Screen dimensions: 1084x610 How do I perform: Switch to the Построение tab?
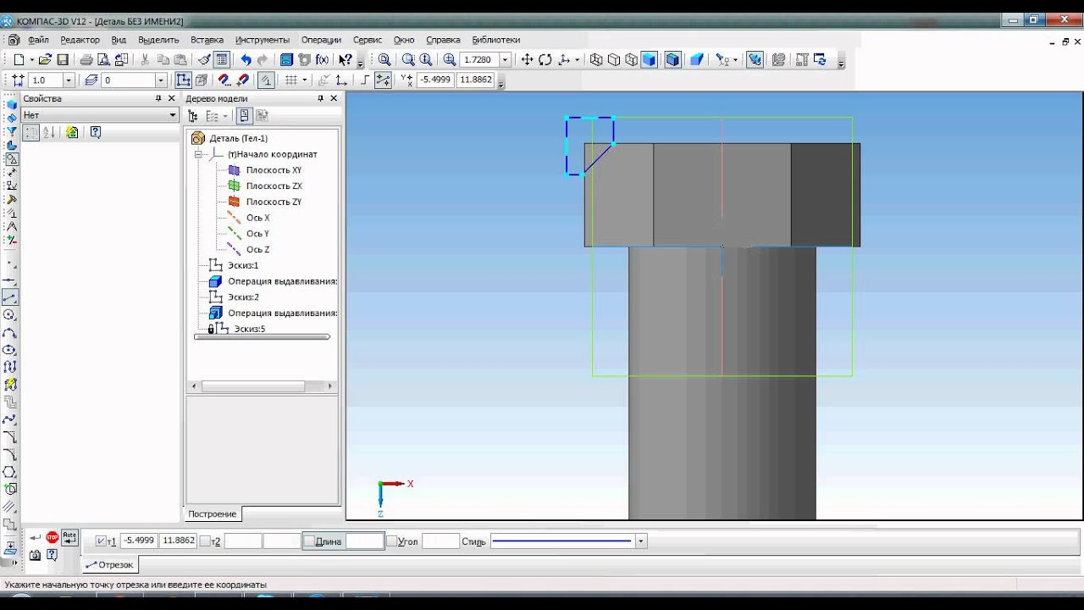(x=212, y=513)
